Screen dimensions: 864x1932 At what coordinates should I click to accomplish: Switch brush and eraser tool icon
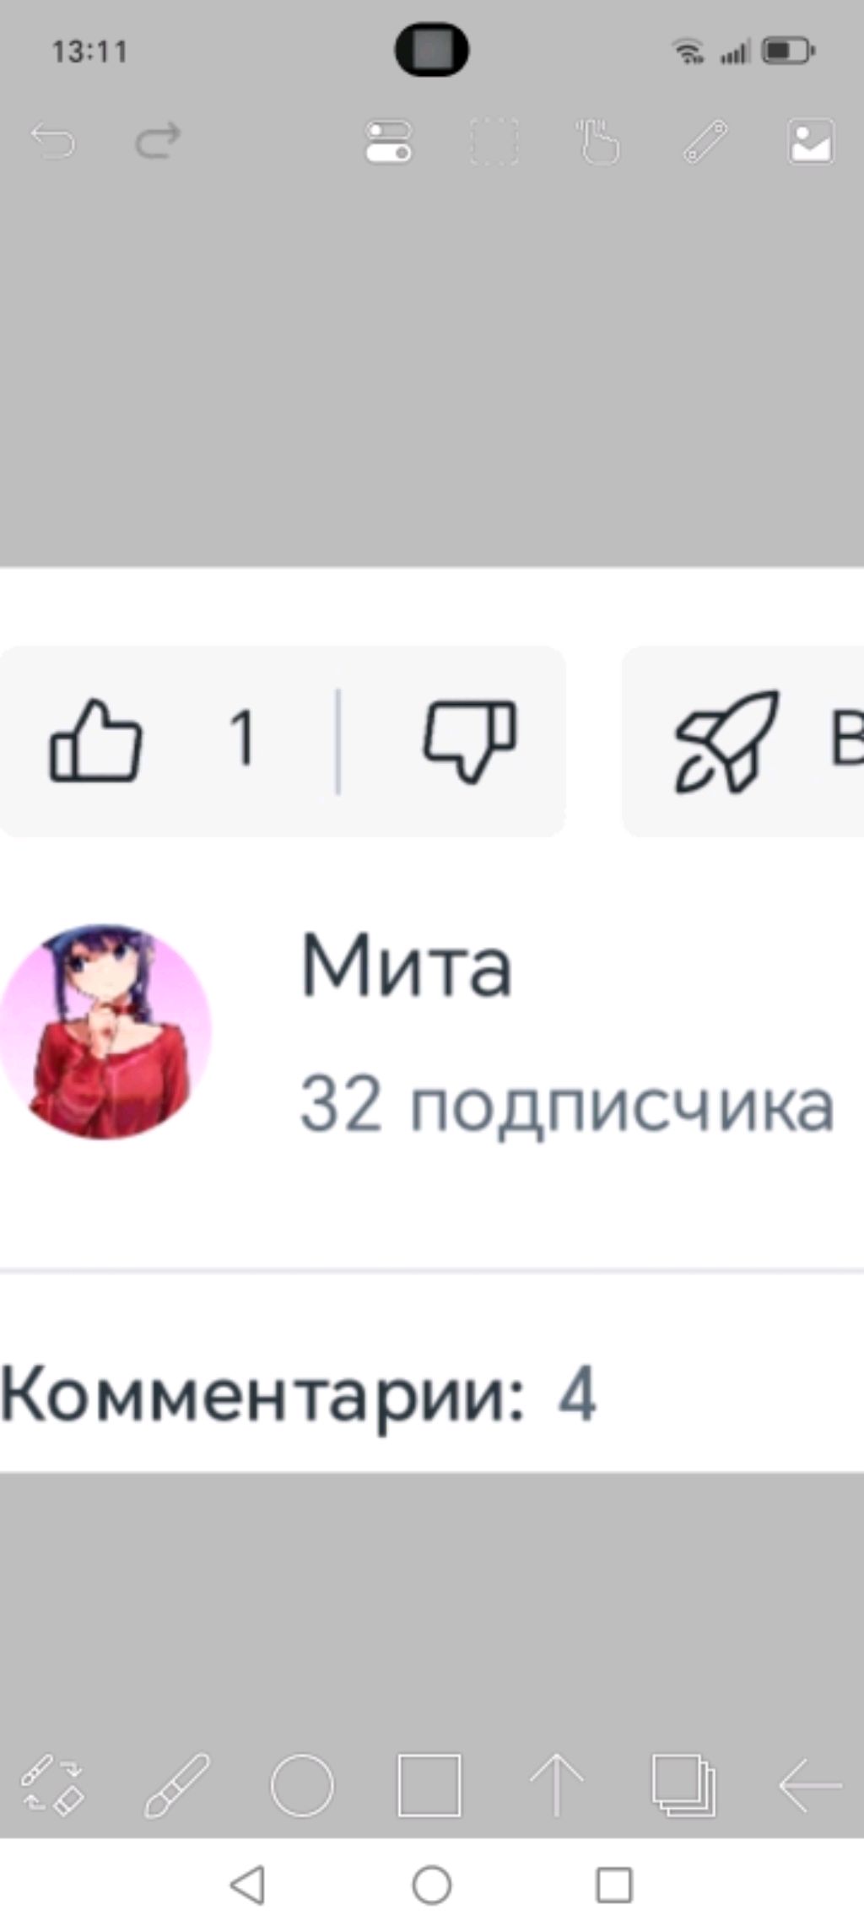click(x=52, y=1784)
